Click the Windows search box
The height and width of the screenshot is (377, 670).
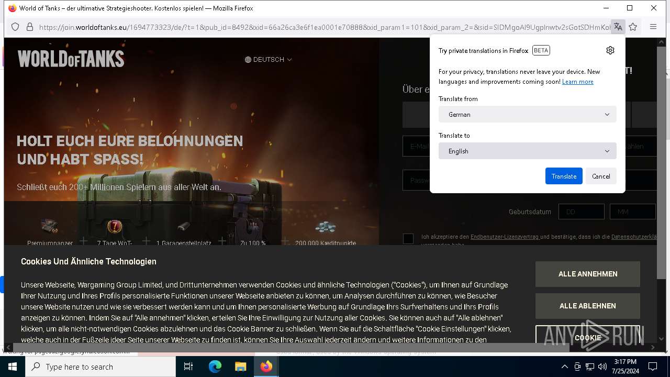pos(100,367)
